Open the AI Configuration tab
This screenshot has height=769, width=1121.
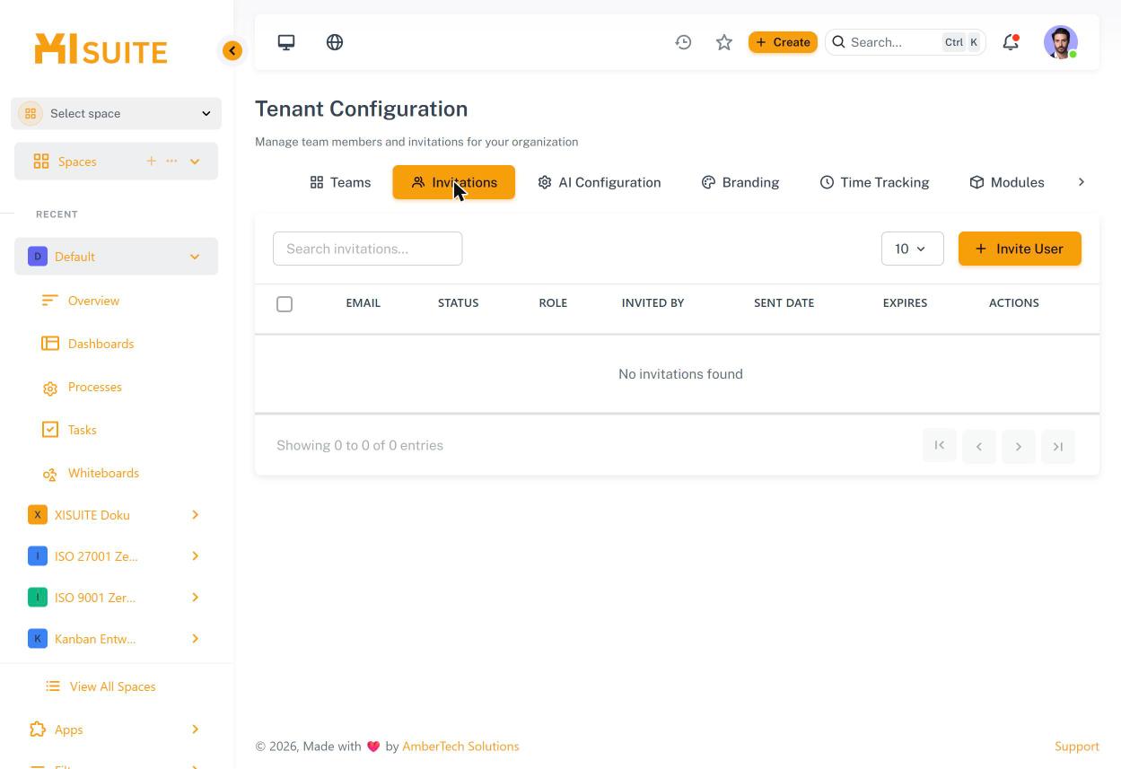599,182
